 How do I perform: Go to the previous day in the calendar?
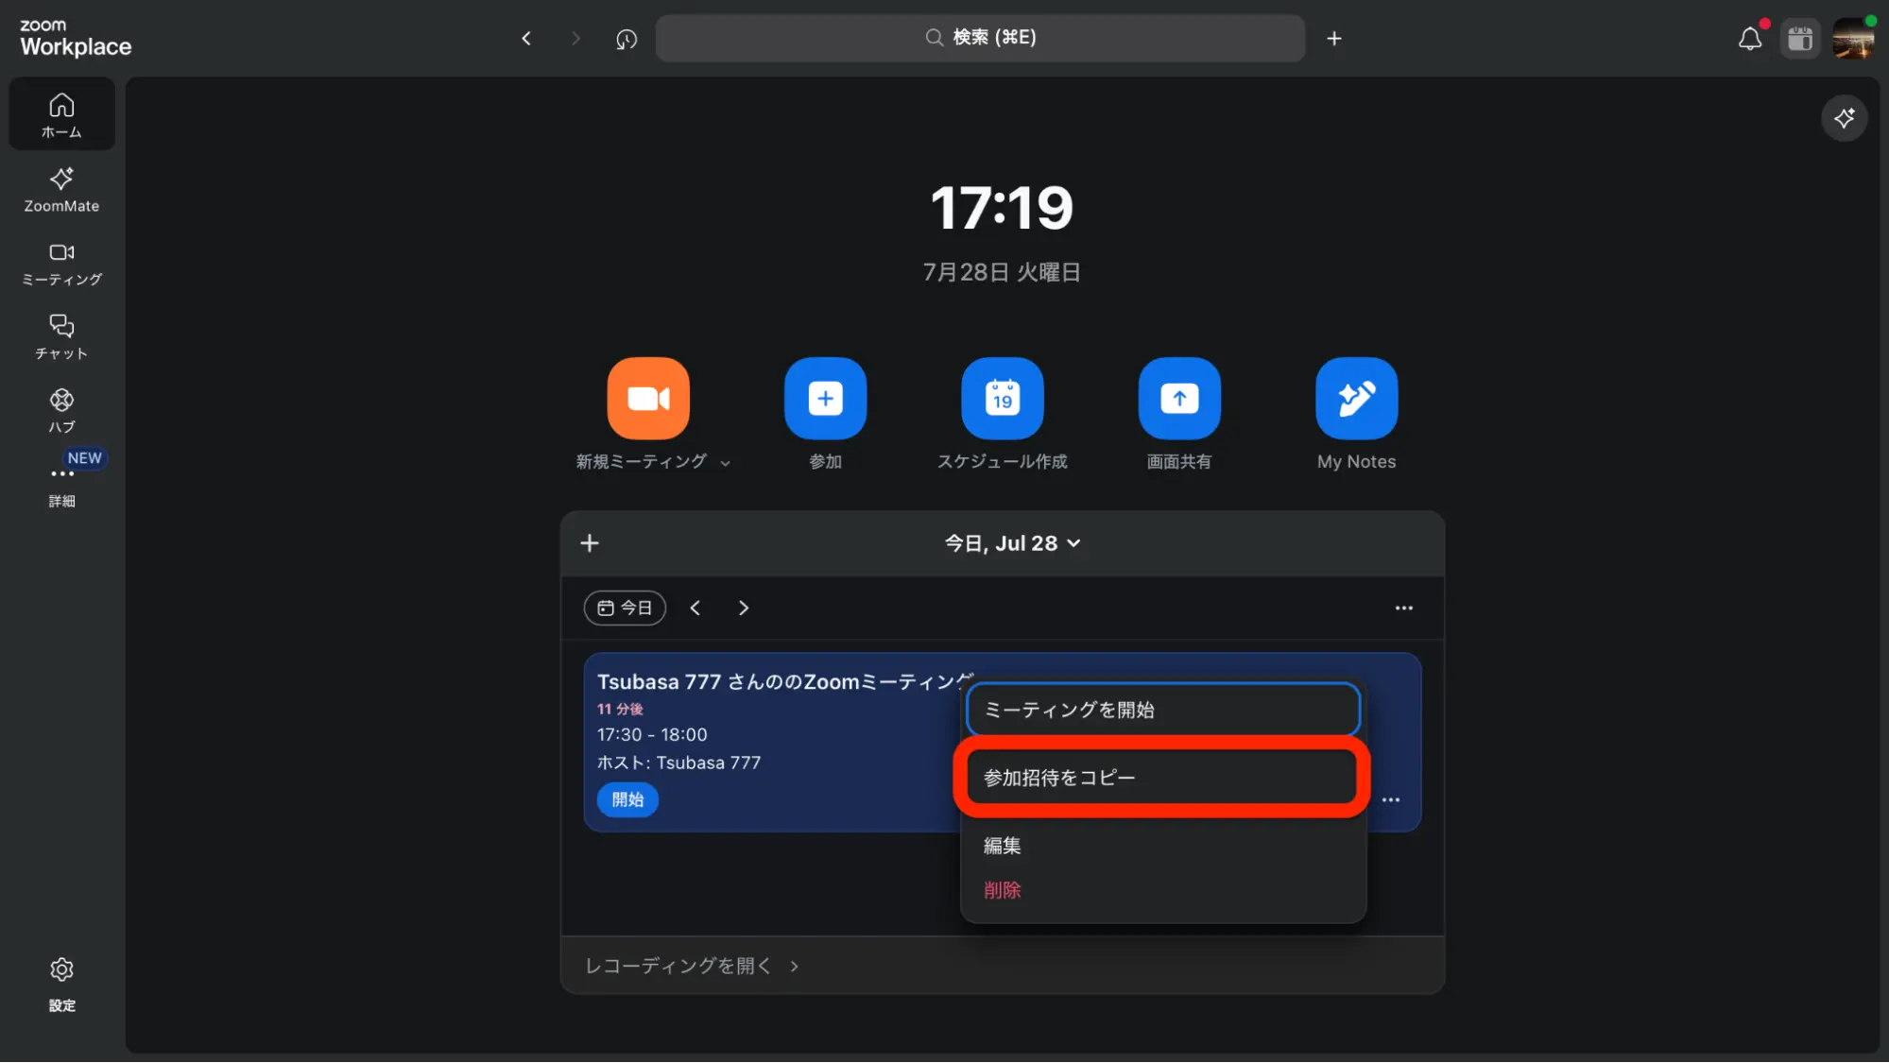click(695, 608)
